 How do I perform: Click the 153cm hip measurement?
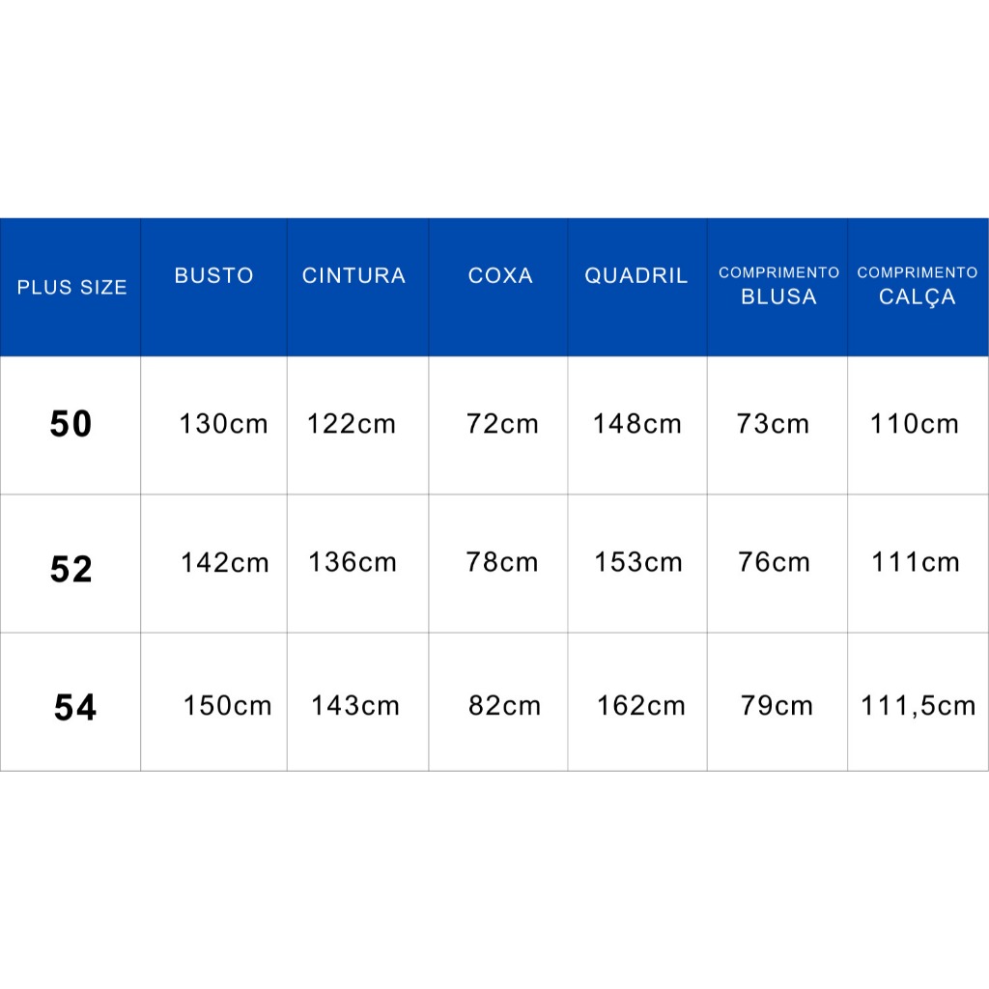638,563
